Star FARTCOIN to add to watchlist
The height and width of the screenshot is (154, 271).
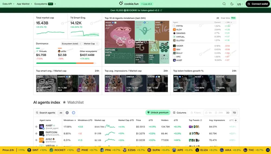(36, 133)
